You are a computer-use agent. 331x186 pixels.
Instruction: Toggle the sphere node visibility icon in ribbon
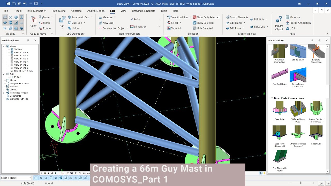tap(16, 17)
